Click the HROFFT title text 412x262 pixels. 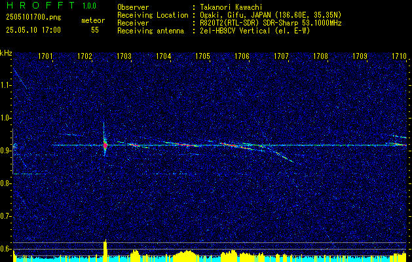pos(41,5)
